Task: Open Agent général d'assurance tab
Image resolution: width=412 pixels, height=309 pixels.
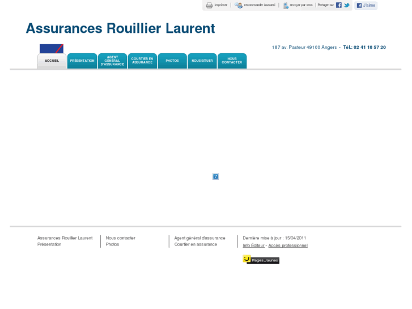Action: 112,61
